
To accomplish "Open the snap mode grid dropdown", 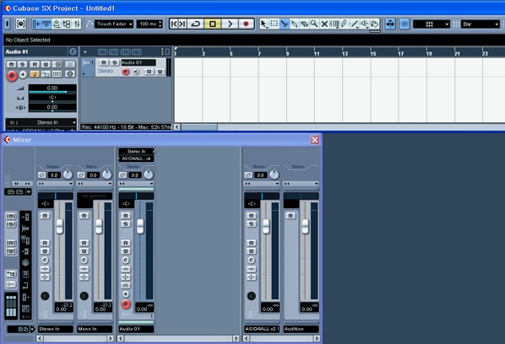I will pyautogui.click(x=432, y=24).
